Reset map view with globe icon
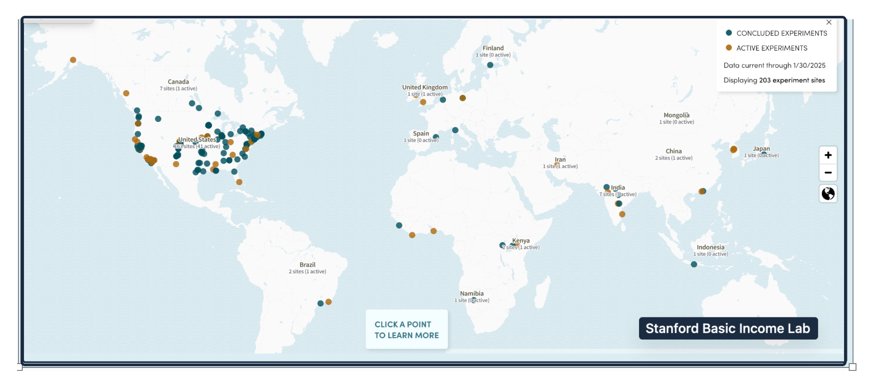874x388 pixels. (x=828, y=194)
